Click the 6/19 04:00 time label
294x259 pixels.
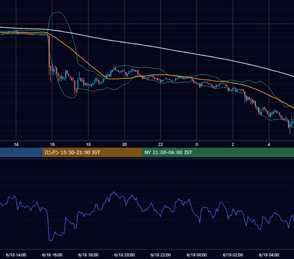[x=269, y=255]
